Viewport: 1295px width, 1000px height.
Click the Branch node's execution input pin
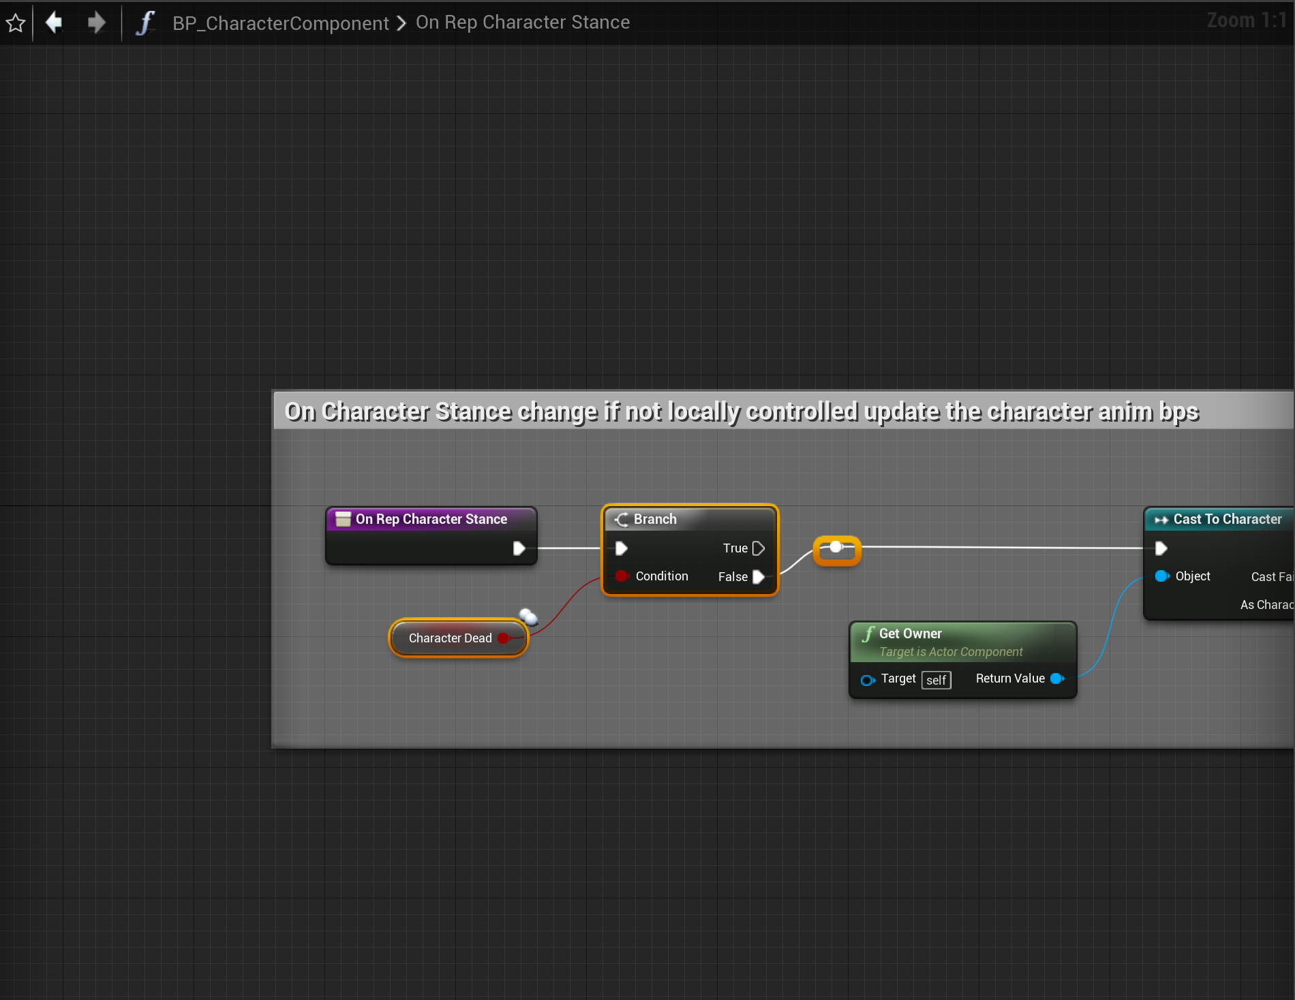pos(621,548)
